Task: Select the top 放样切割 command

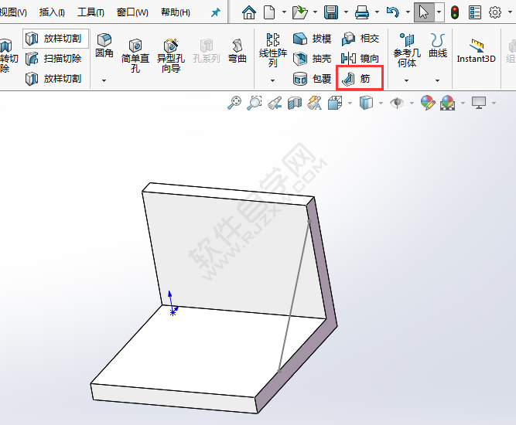Action: pos(55,39)
